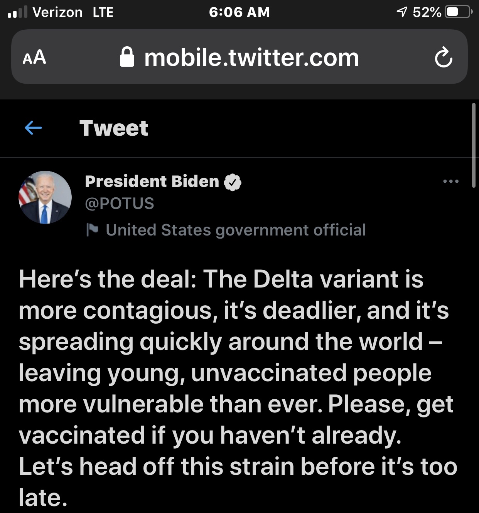The width and height of the screenshot is (479, 513).
Task: Tap the President Biden display name
Action: pos(152,181)
